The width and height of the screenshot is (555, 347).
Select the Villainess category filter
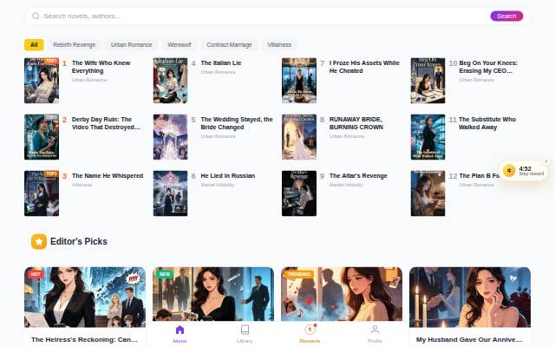[x=279, y=44]
